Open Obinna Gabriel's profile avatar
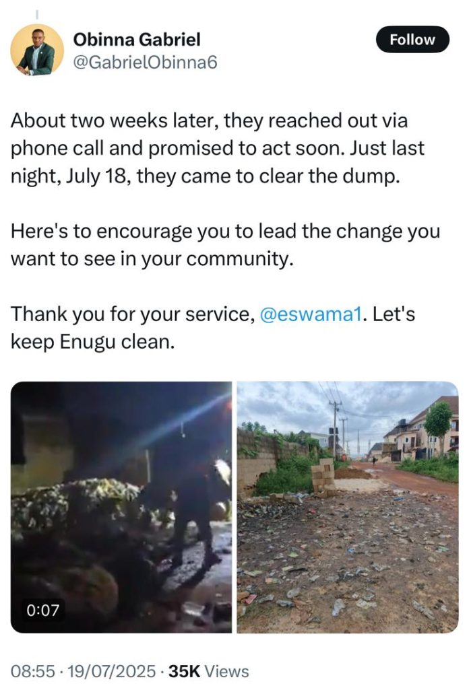 pos(37,50)
